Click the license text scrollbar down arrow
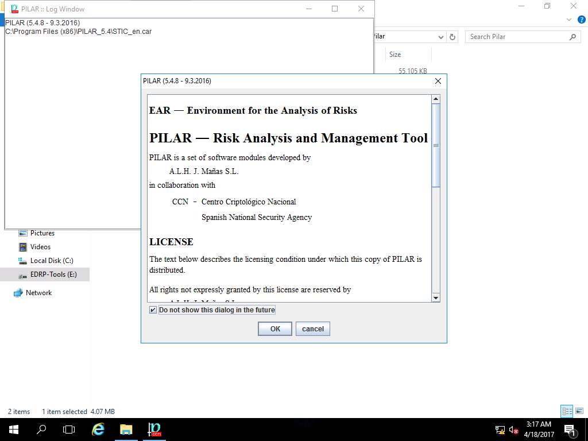 click(436, 298)
